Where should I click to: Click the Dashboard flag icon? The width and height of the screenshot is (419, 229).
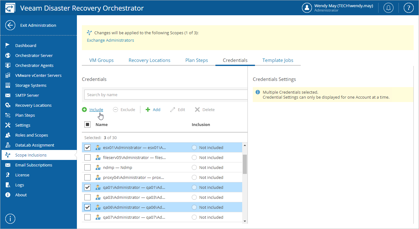coord(8,45)
